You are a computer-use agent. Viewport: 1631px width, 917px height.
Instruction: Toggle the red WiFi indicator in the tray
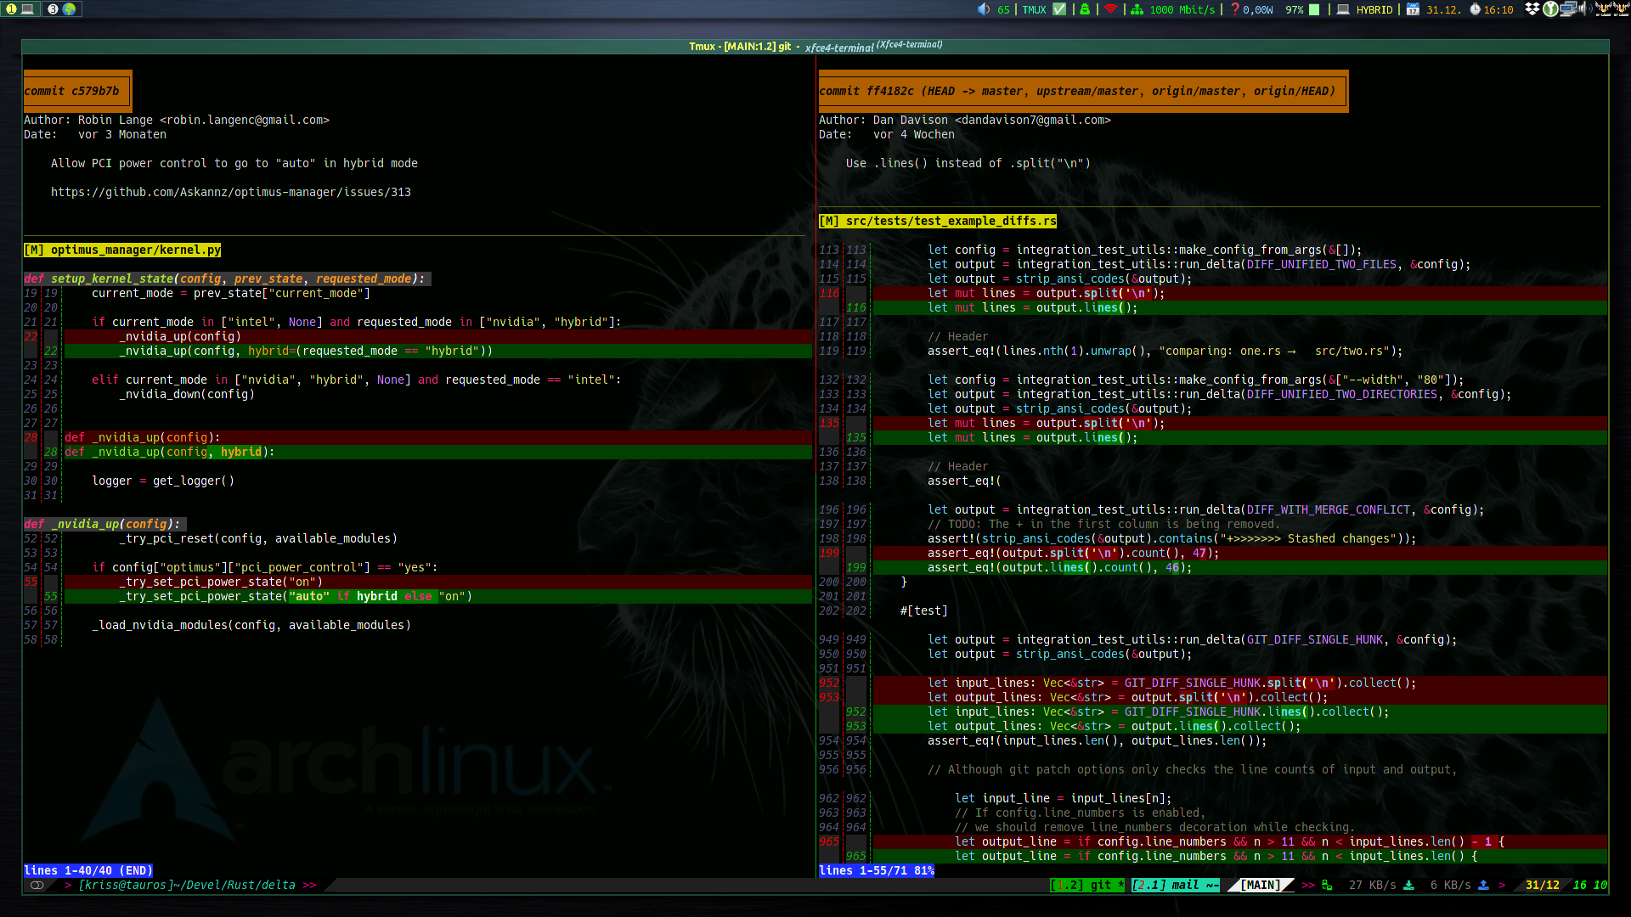click(x=1110, y=9)
